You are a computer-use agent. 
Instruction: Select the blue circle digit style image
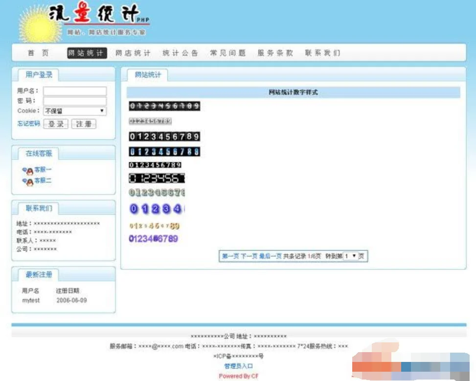point(157,209)
